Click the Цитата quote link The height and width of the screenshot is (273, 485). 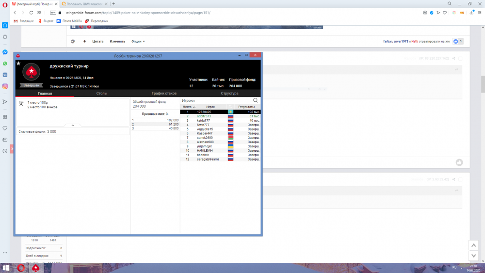click(x=98, y=41)
